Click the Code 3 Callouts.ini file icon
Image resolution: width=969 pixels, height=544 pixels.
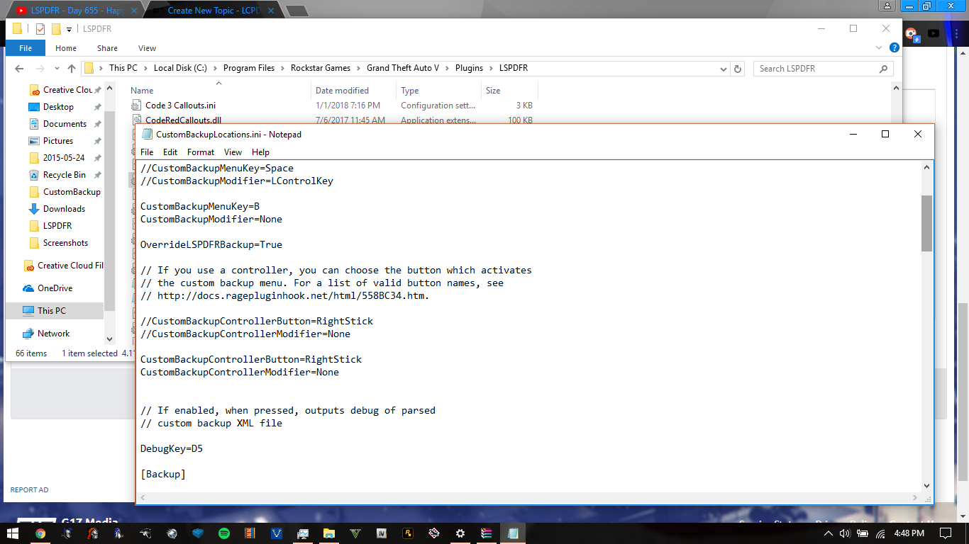click(x=136, y=106)
